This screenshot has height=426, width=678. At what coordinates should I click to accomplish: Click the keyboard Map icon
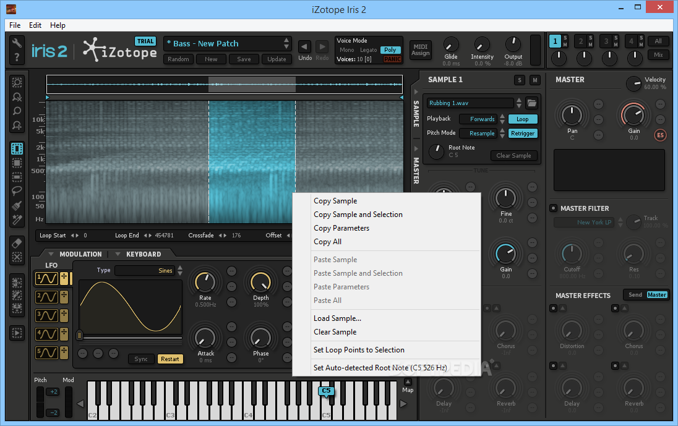click(408, 382)
